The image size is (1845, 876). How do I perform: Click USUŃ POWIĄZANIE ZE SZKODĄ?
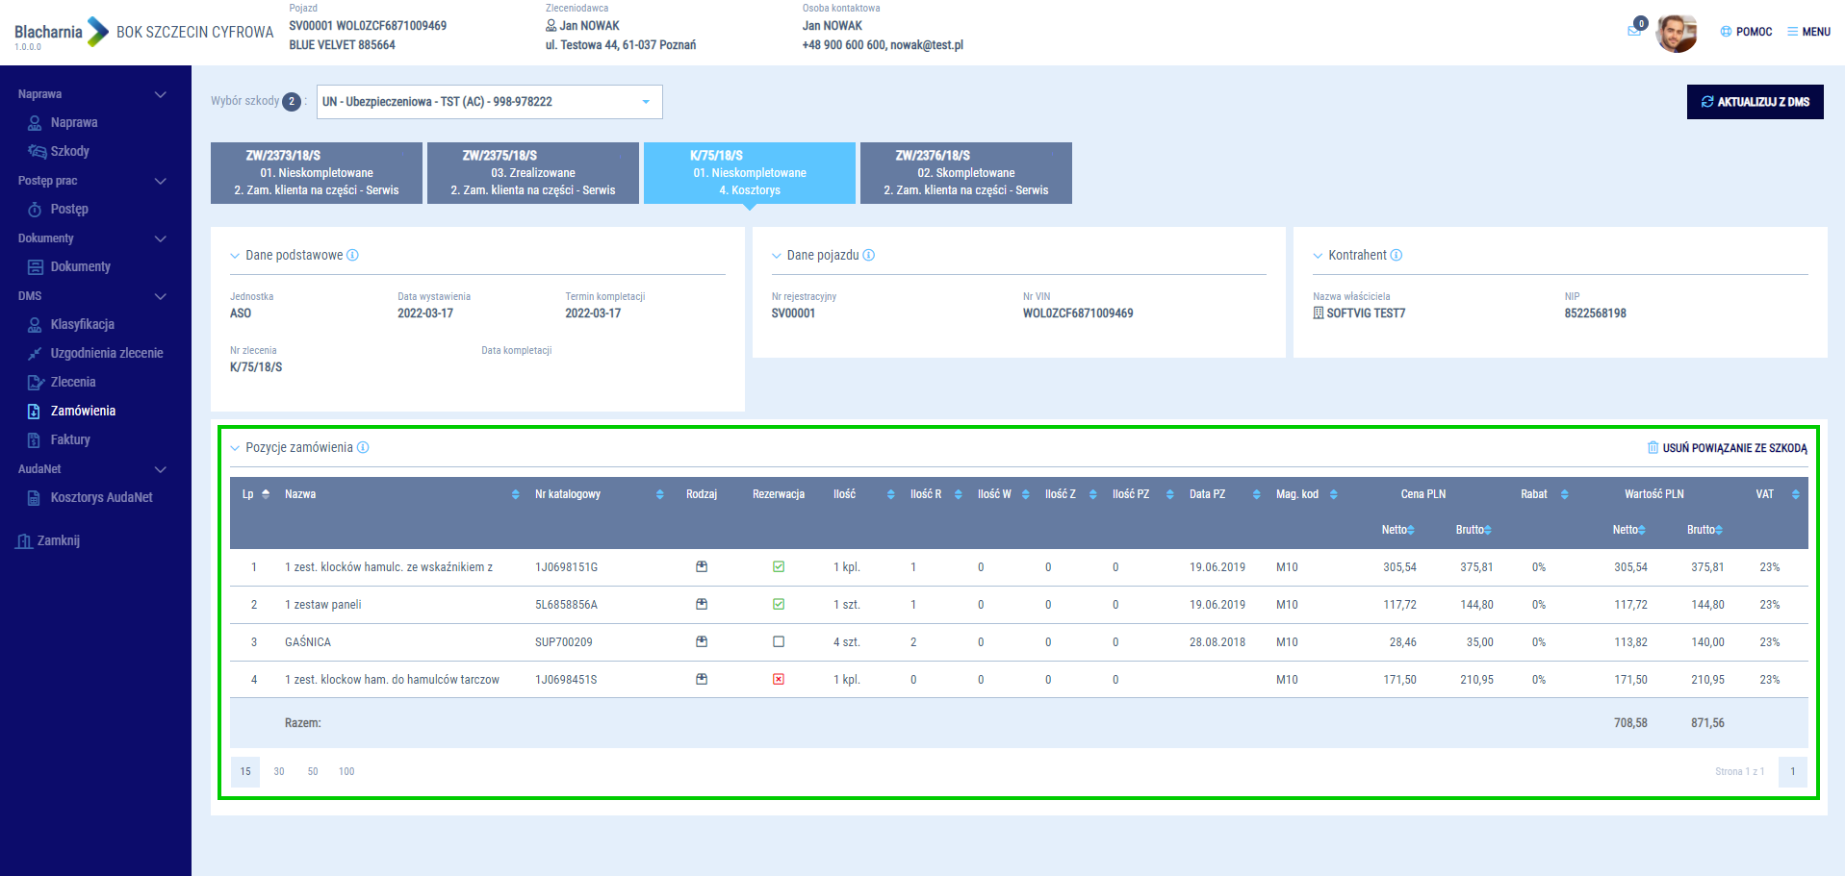point(1727,448)
